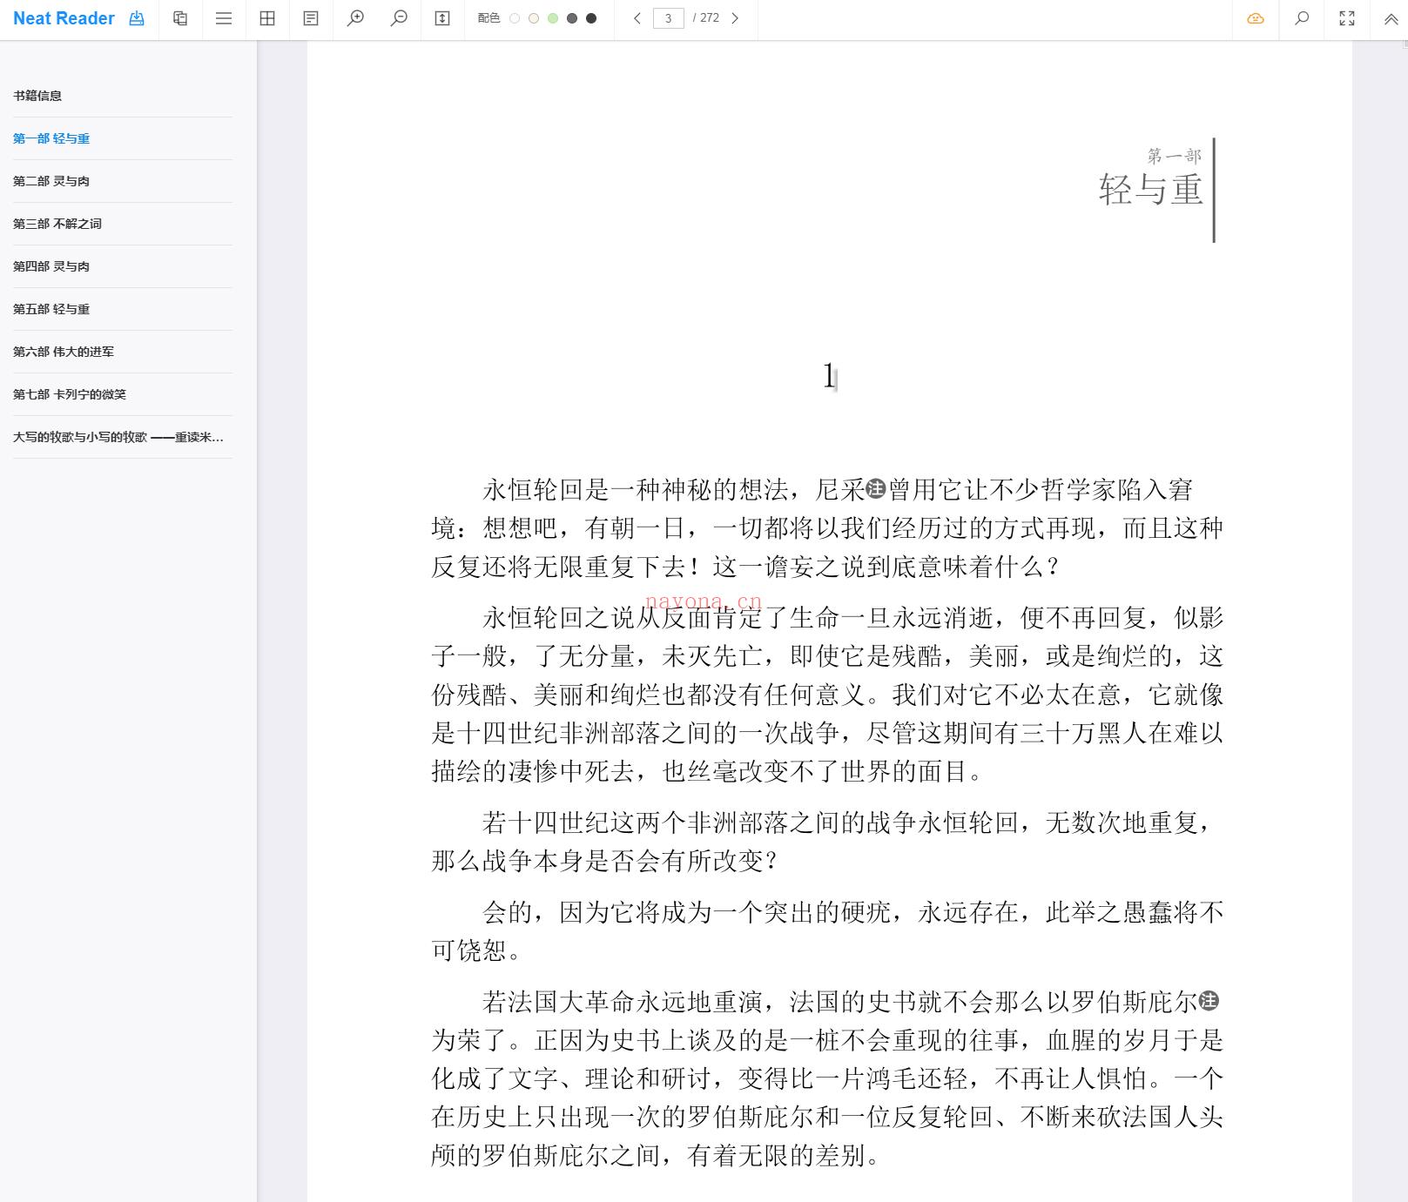The image size is (1408, 1202).
Task: Select the white color theme
Action: click(515, 18)
